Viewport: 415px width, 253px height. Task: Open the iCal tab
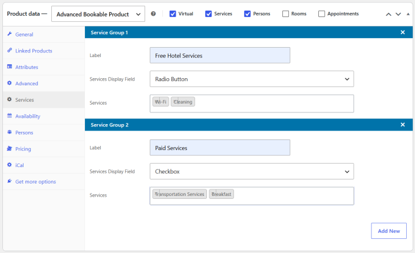click(44, 165)
